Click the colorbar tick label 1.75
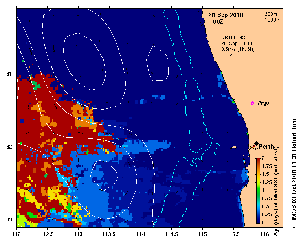This screenshot has width=301, height=241. [x=267, y=166]
